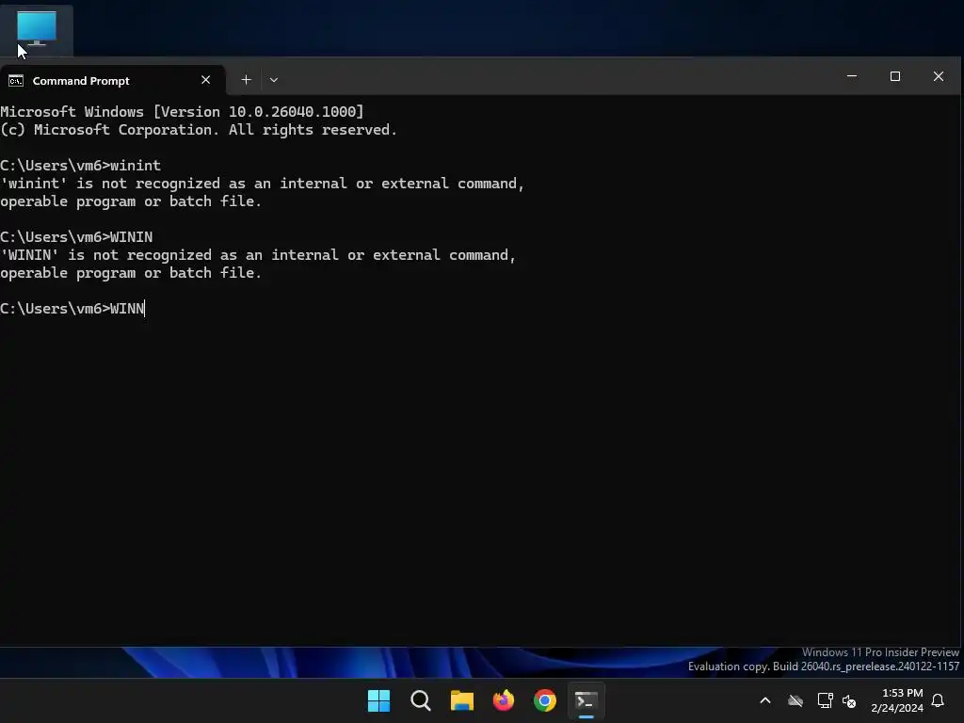Maximize the terminal window

click(x=895, y=76)
